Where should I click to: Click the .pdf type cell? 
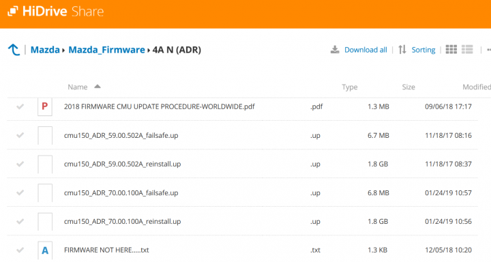[316, 107]
